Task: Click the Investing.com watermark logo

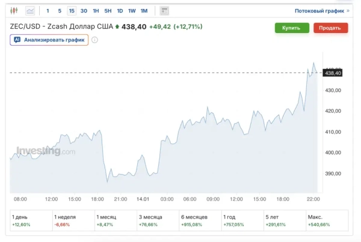Action: pos(45,151)
